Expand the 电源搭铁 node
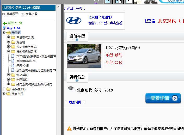 coord(8,79)
